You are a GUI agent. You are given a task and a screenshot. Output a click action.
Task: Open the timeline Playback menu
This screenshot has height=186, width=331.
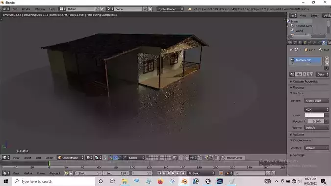coord(55,173)
